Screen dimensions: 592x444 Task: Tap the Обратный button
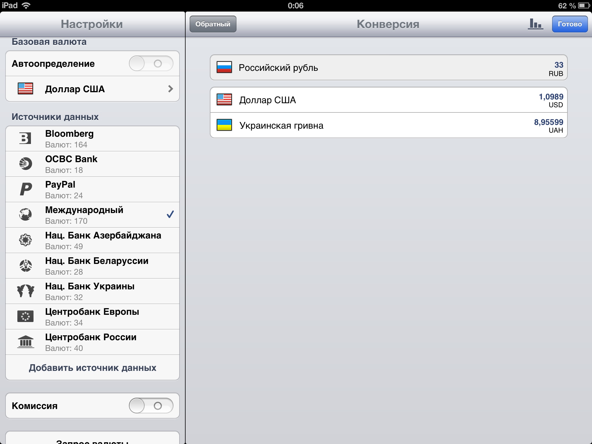[213, 24]
